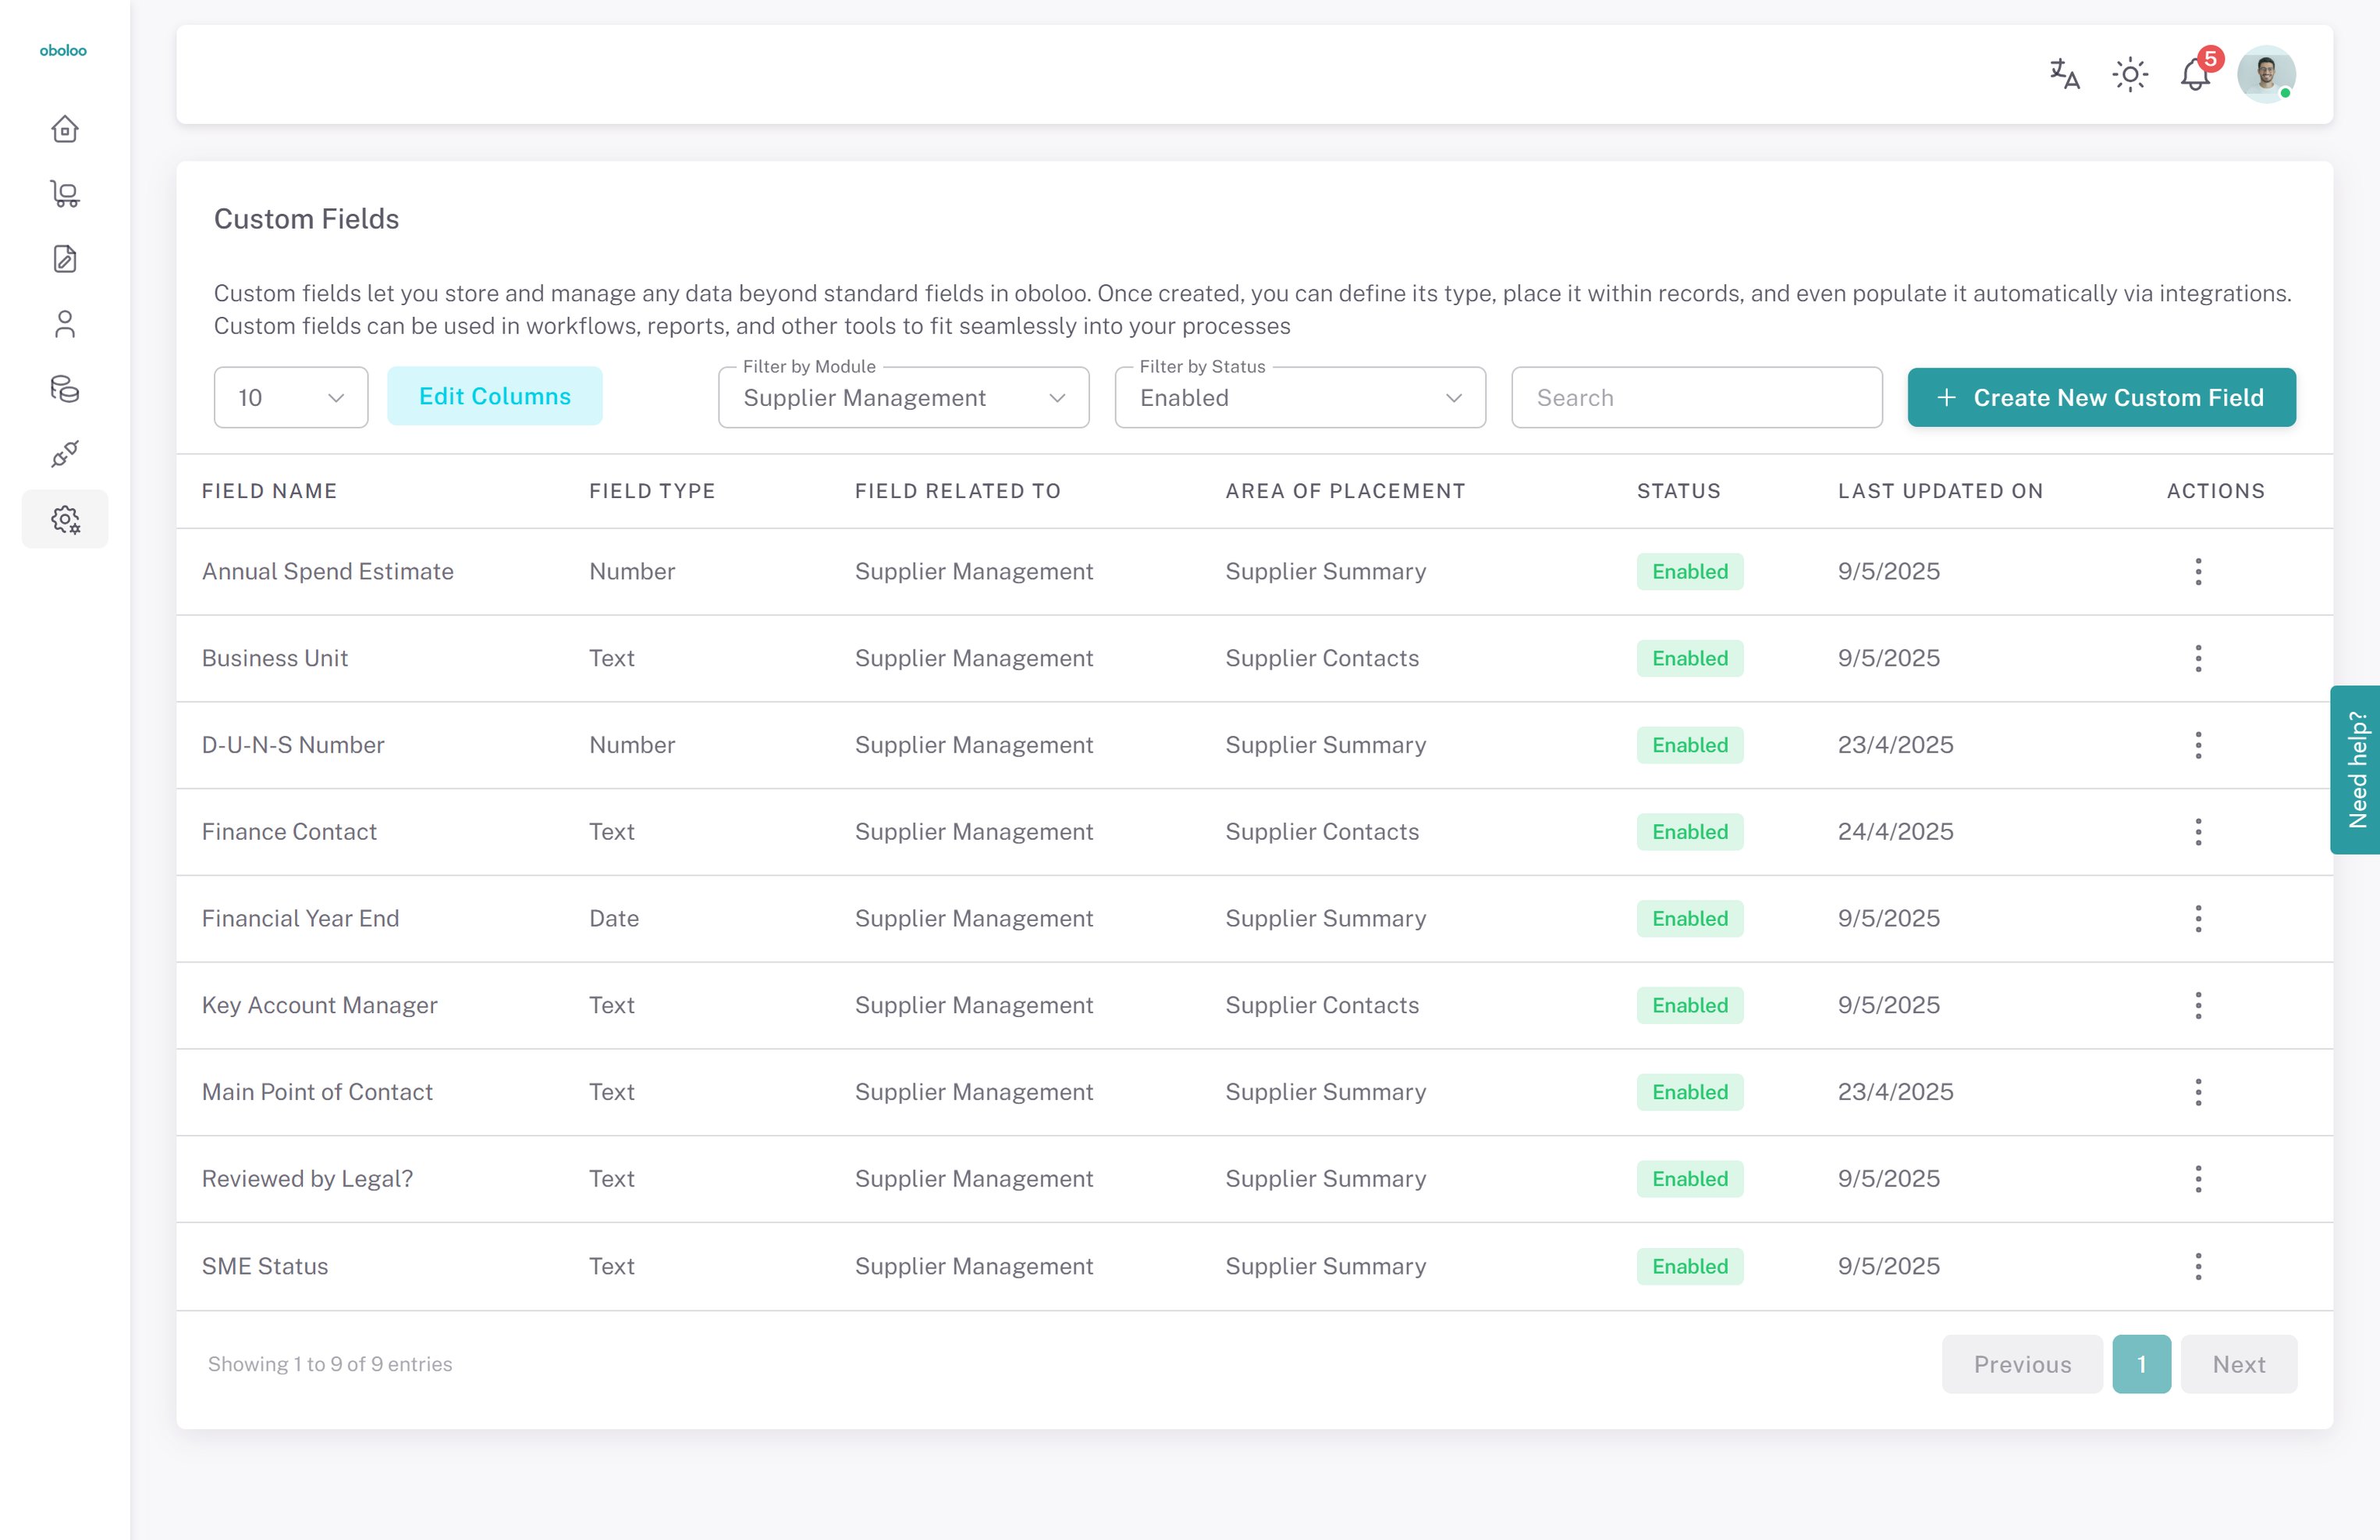This screenshot has width=2380, height=1540.
Task: Open actions menu for Finance Contact
Action: point(2198,832)
